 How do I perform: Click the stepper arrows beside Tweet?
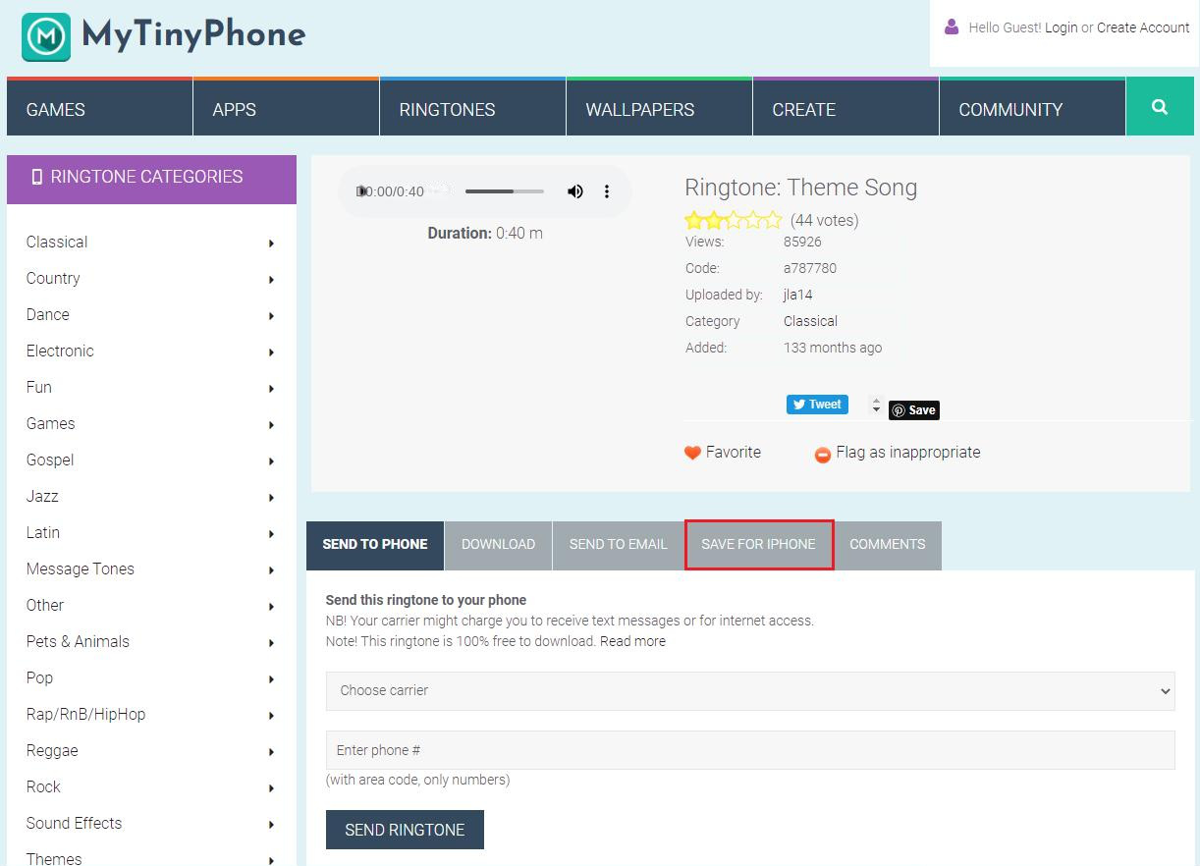click(x=877, y=405)
